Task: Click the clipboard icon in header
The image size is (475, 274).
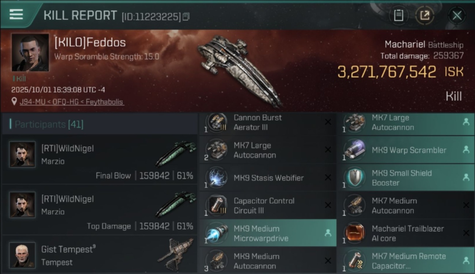Action: tap(398, 15)
